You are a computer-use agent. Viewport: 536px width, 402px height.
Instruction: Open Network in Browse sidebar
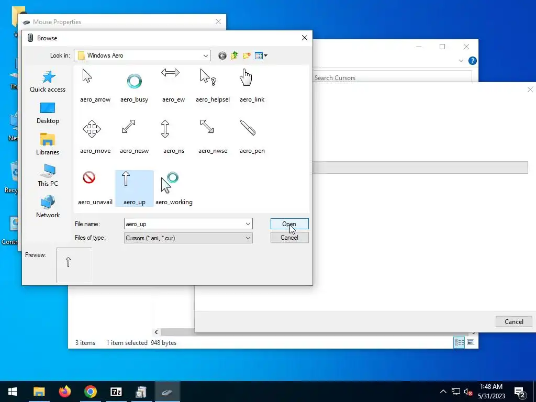tap(48, 207)
